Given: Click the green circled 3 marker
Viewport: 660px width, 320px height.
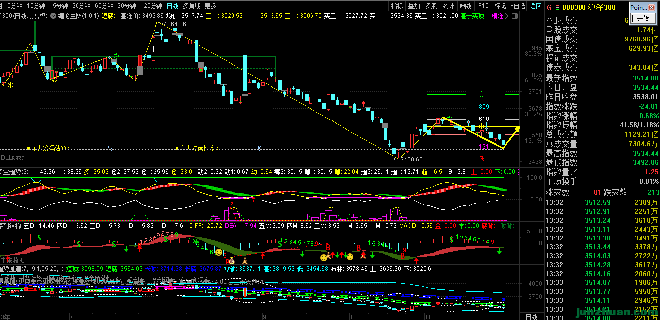Looking at the screenshot, I should coord(116,56).
